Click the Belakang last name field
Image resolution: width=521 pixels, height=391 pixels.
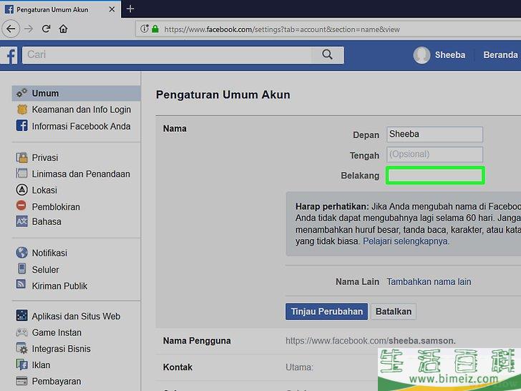(435, 175)
